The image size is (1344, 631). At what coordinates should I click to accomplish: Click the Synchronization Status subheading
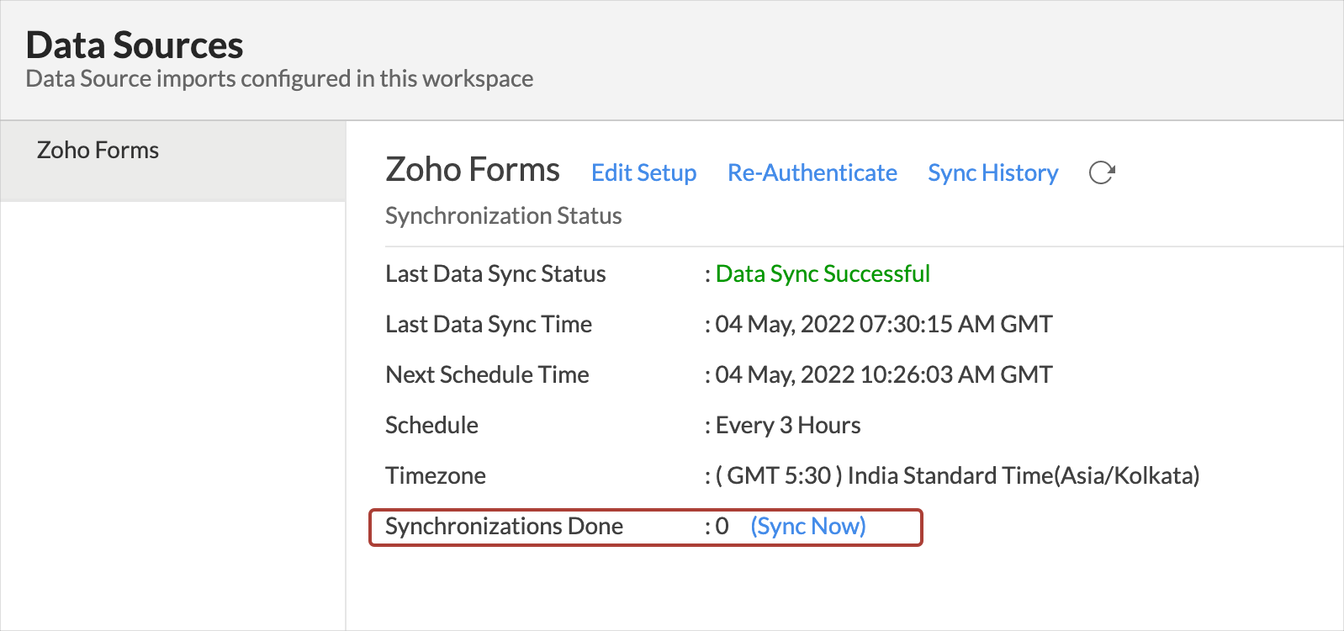coord(503,215)
